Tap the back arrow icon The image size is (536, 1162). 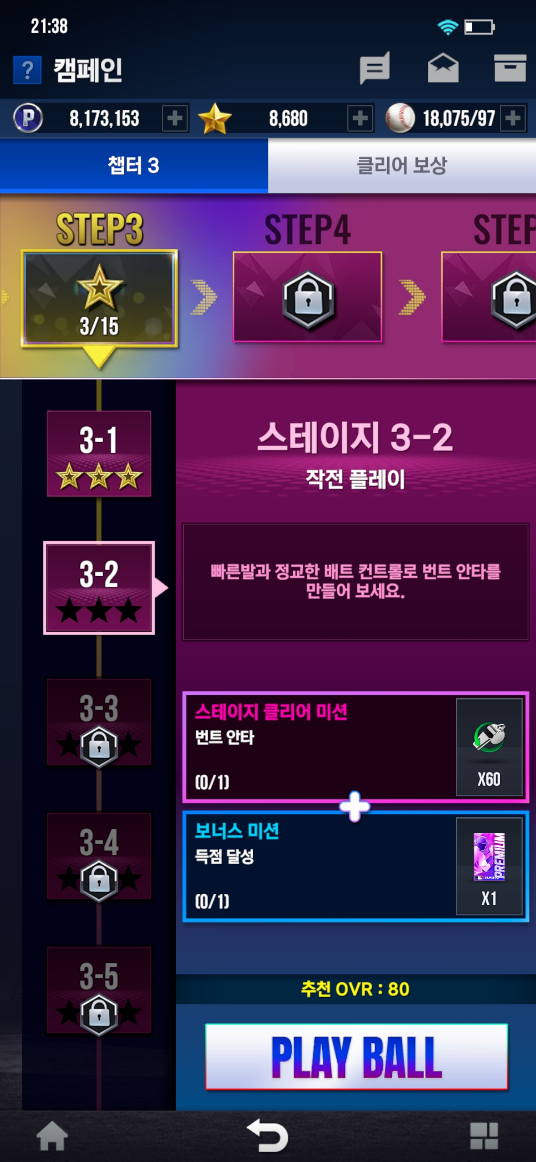(x=268, y=1136)
